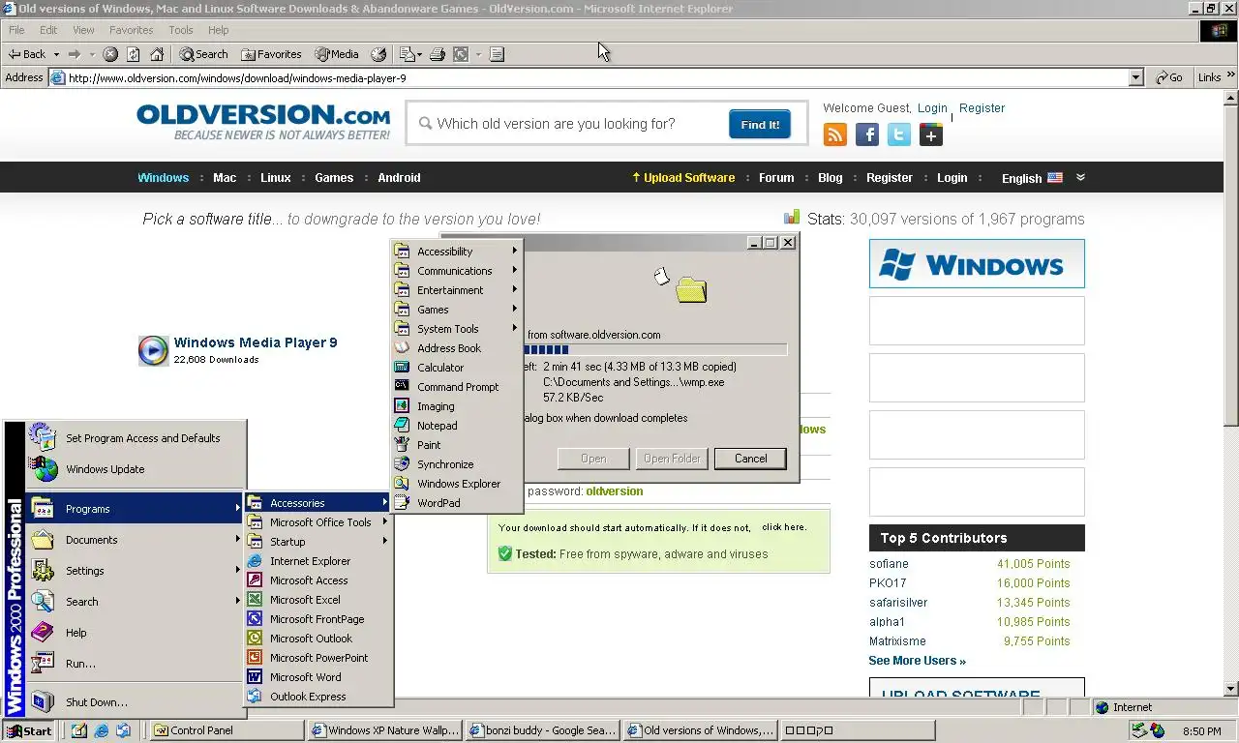Open the address bar dropdown arrow

[1136, 77]
